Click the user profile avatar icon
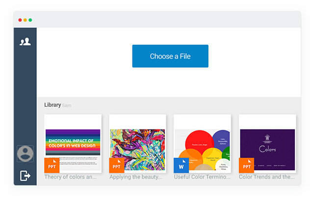The image size is (314, 201). tap(25, 153)
